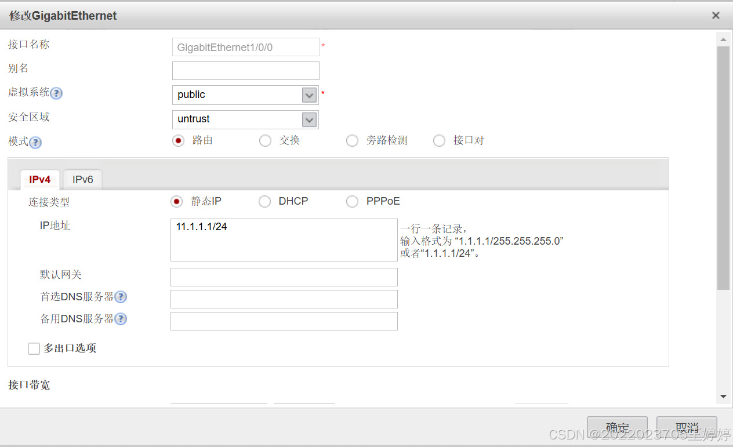Open help icon beside 首选DNS服务器
The width and height of the screenshot is (733, 447).
tap(121, 297)
